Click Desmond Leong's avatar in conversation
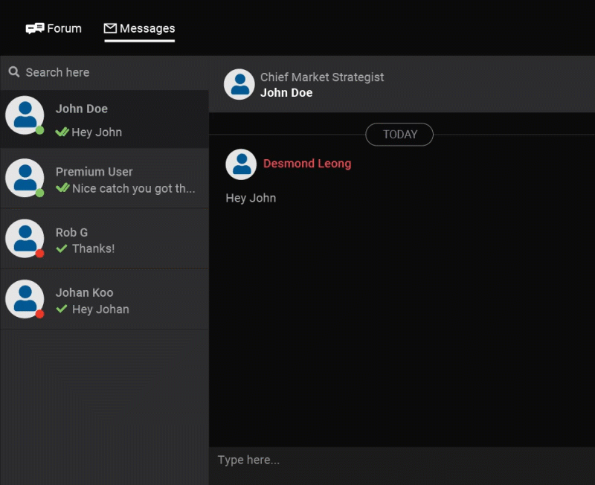 (241, 164)
